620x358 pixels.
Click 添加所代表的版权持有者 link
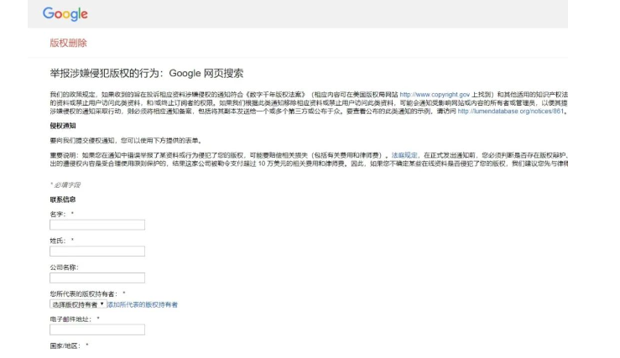[x=143, y=304]
